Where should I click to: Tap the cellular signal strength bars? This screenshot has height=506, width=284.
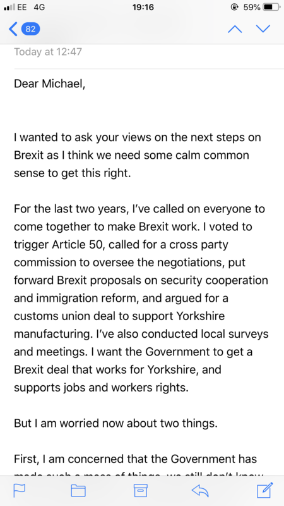9,8
